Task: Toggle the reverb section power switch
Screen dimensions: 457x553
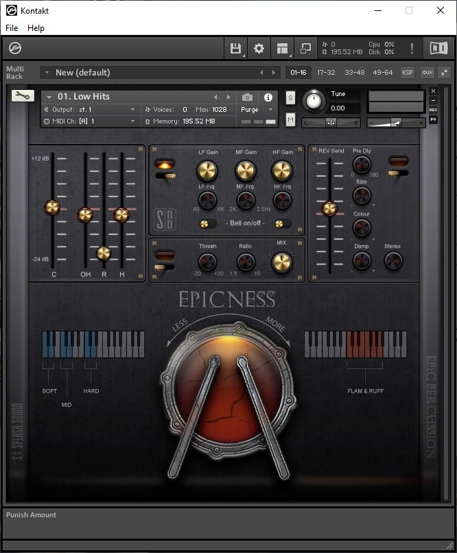Action: pos(399,173)
